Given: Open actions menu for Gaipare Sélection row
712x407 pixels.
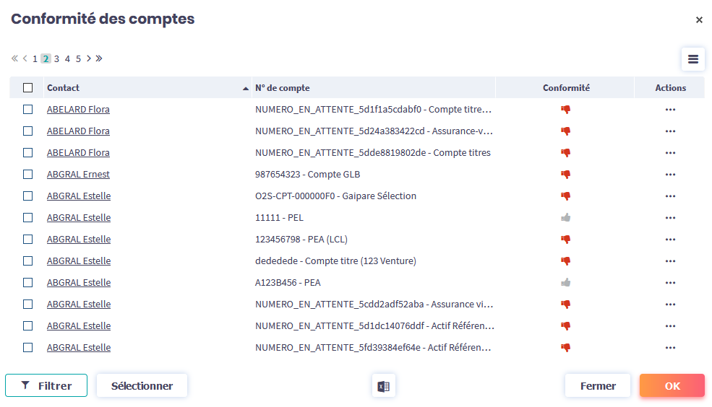Looking at the screenshot, I should click(x=670, y=196).
